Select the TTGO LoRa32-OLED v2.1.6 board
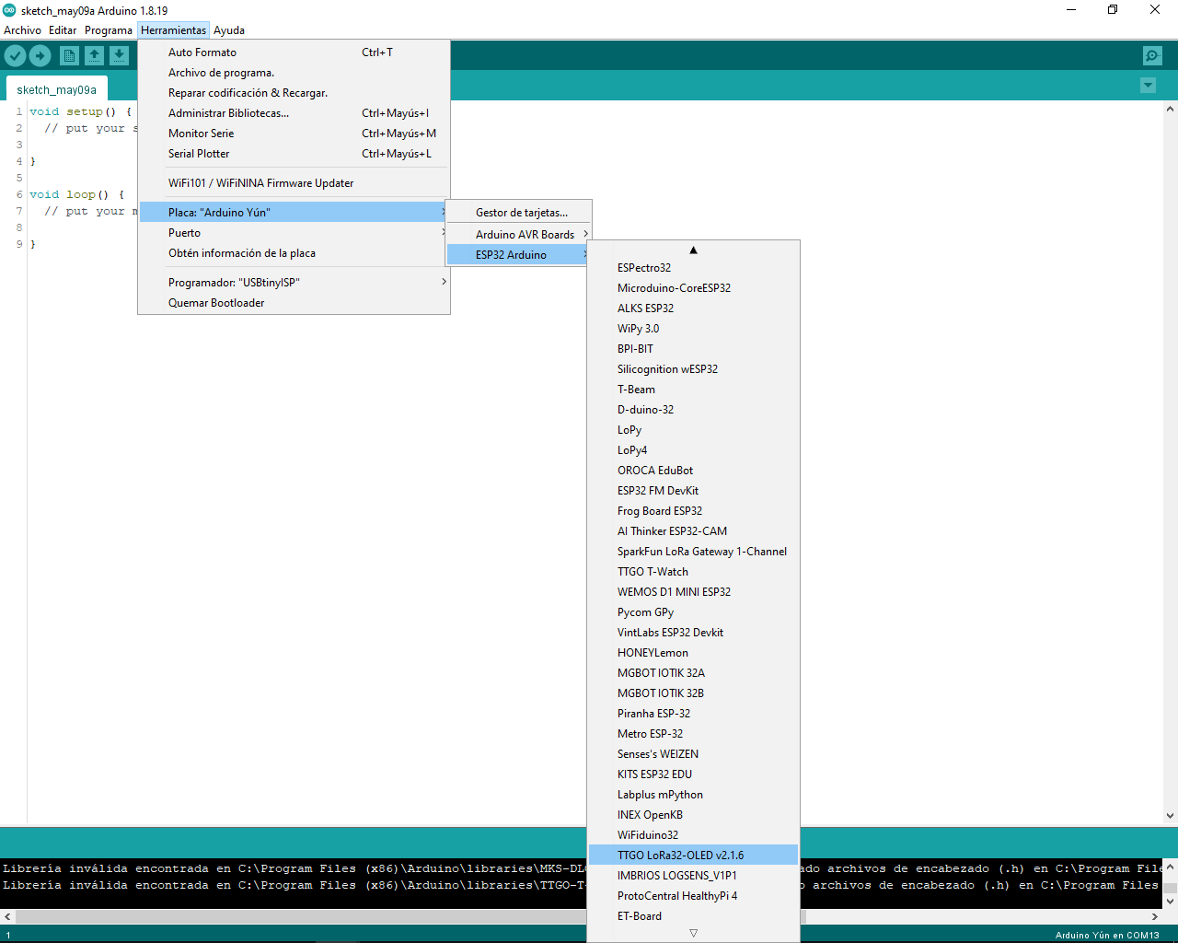The height and width of the screenshot is (943, 1178). tap(693, 856)
